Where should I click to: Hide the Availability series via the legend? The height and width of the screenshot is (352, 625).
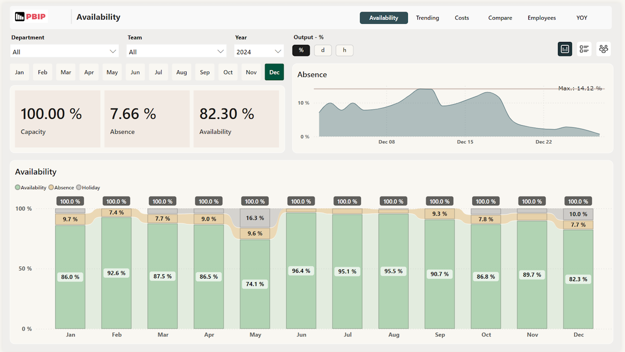point(30,187)
